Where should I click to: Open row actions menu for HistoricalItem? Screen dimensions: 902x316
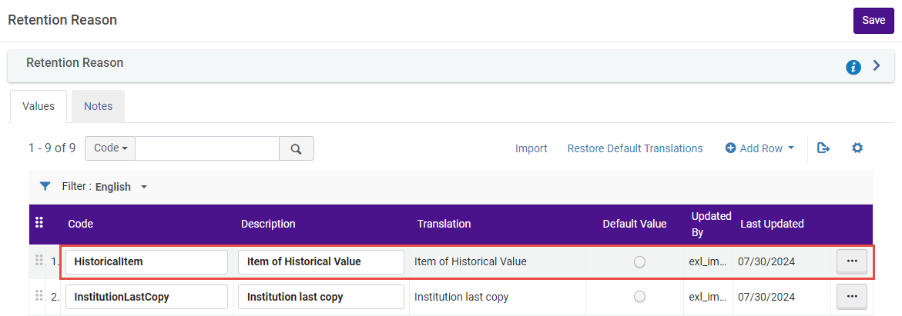click(851, 261)
